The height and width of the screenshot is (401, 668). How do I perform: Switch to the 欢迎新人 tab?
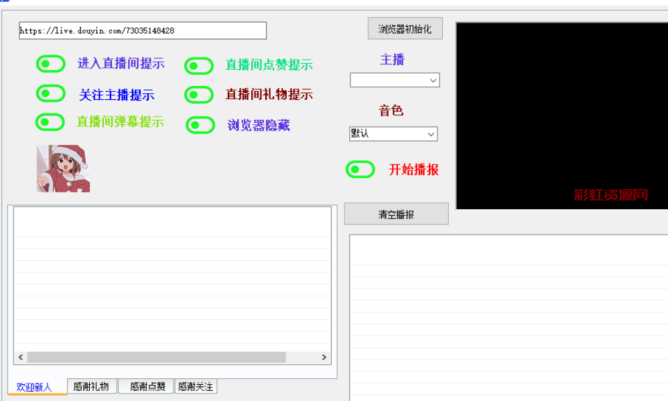coord(35,387)
